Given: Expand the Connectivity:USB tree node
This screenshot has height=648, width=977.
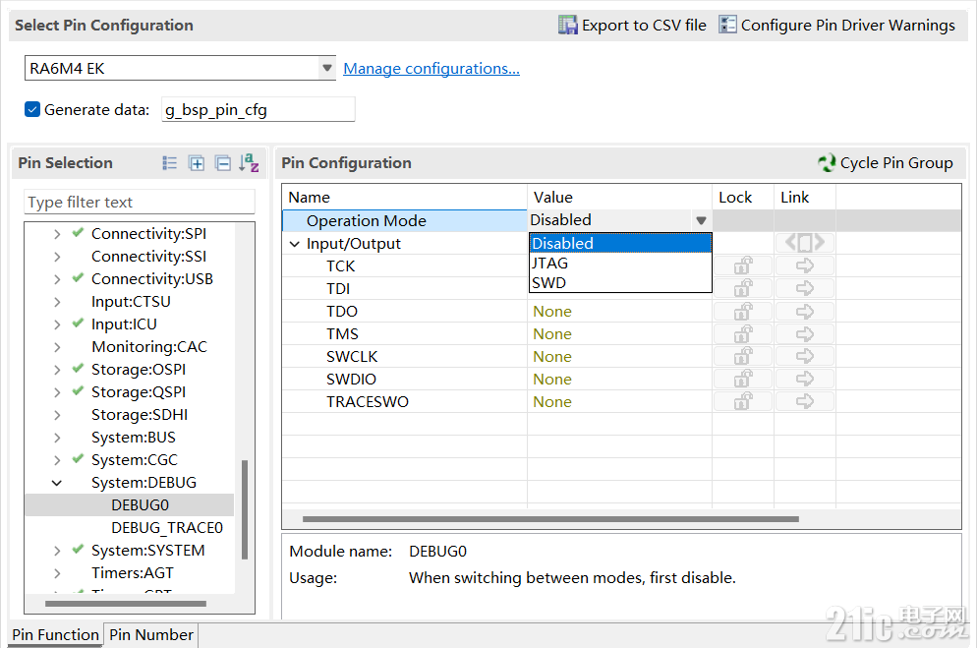Looking at the screenshot, I should (x=57, y=279).
